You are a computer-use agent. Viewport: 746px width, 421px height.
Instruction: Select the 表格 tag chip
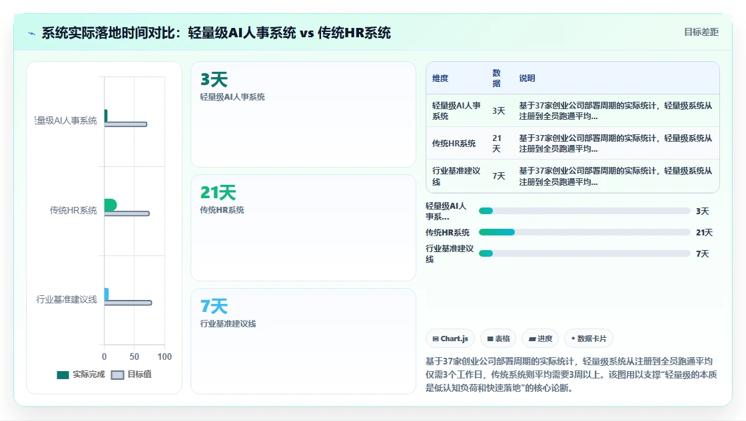pos(498,339)
